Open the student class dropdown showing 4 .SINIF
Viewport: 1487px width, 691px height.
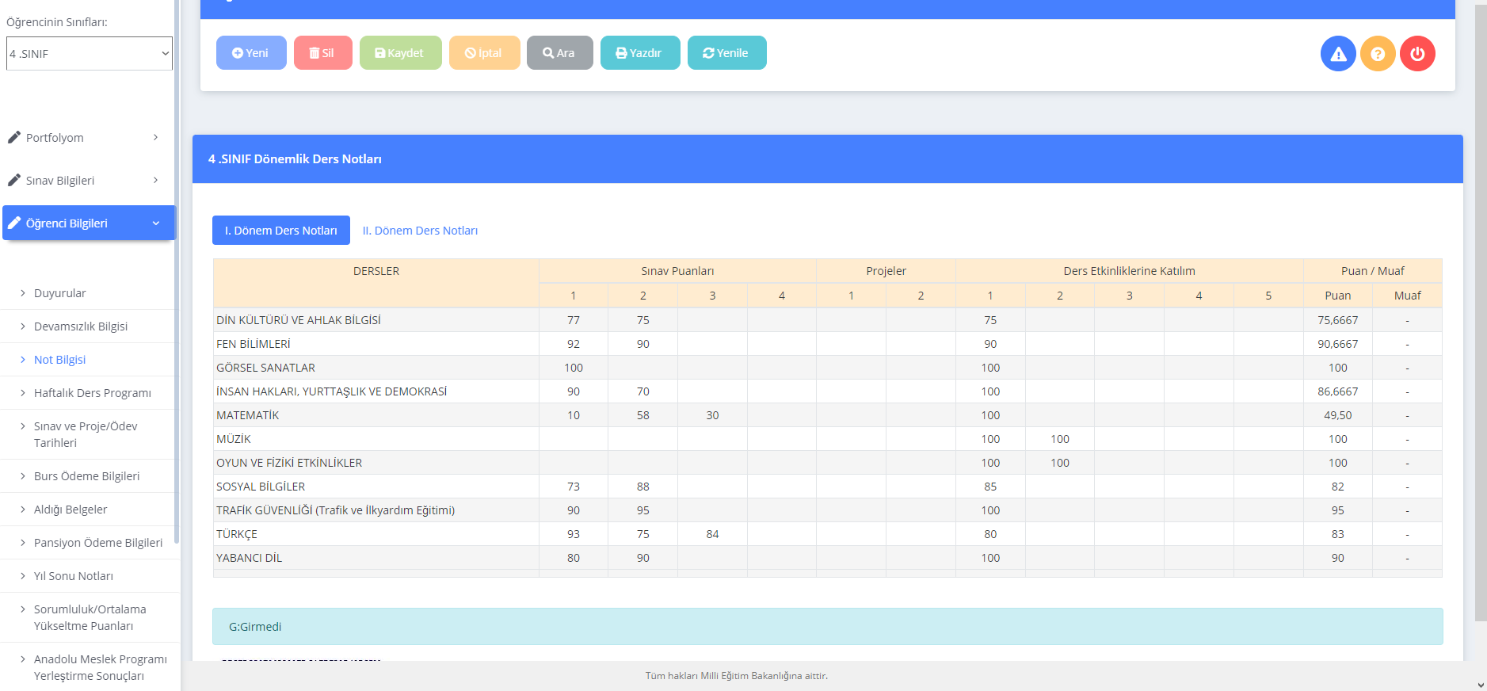point(90,54)
